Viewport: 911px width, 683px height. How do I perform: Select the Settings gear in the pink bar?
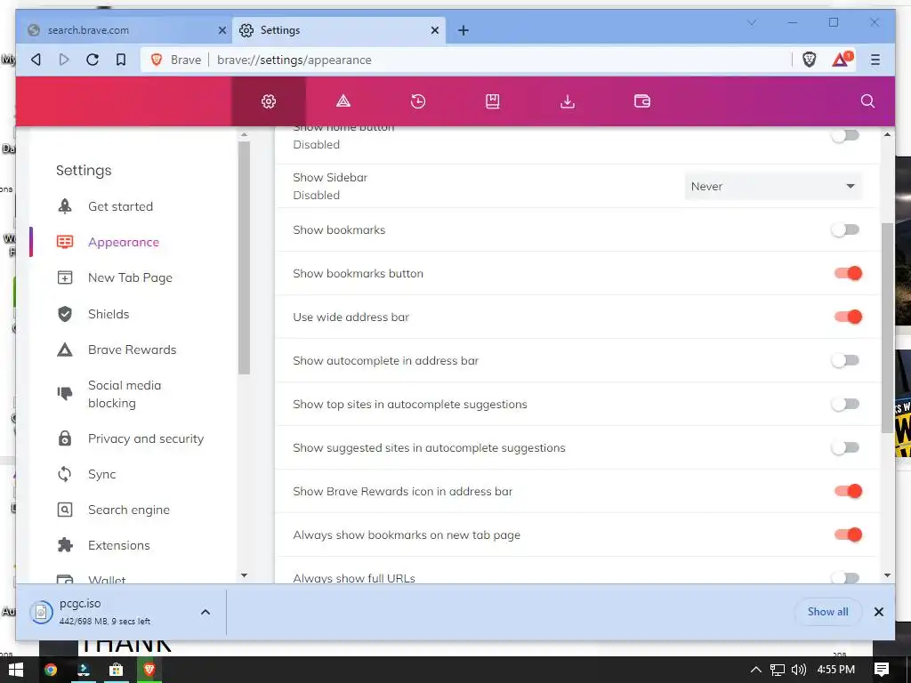coord(269,101)
